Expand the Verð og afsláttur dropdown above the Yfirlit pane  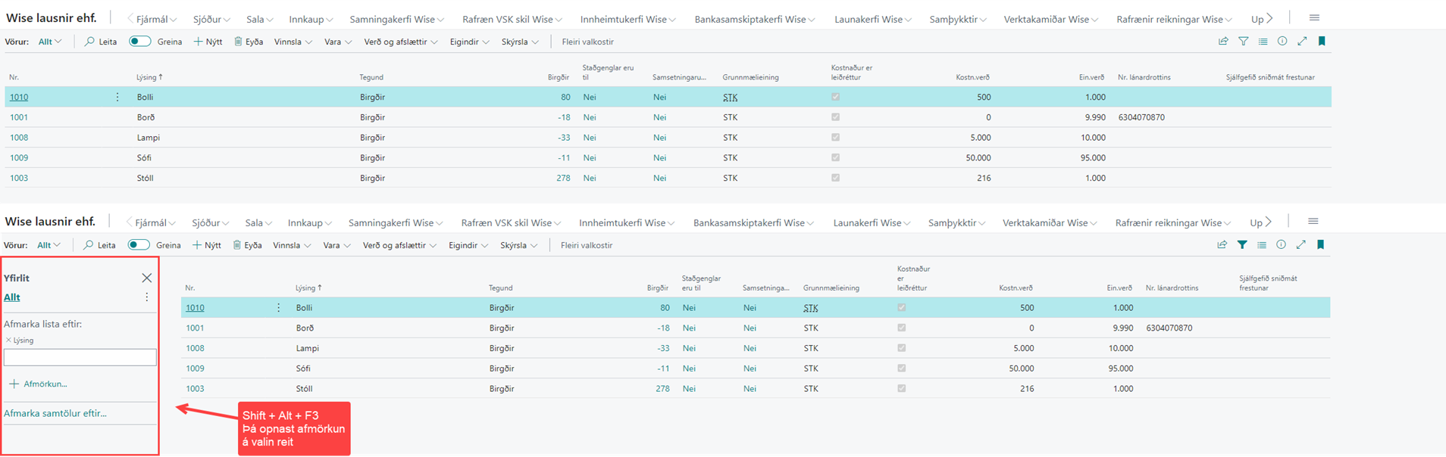pos(399,245)
